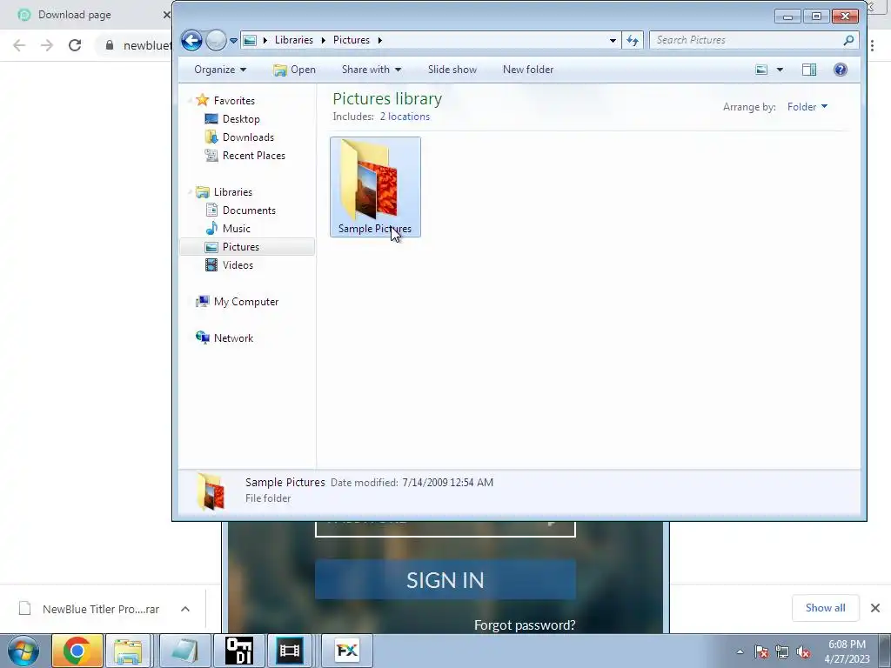Click Open in the Explorer toolbar

[294, 70]
